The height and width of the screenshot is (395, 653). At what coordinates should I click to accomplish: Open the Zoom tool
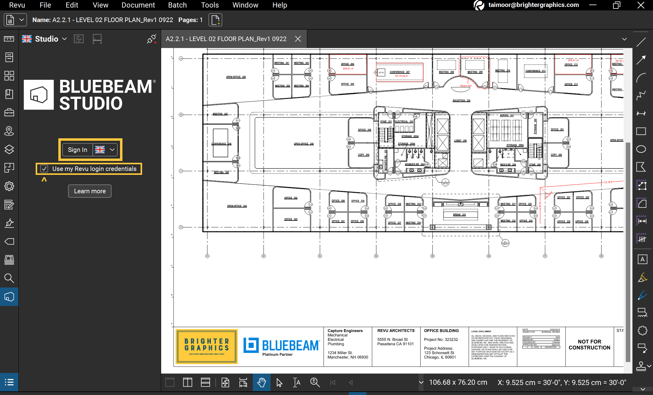tap(315, 382)
